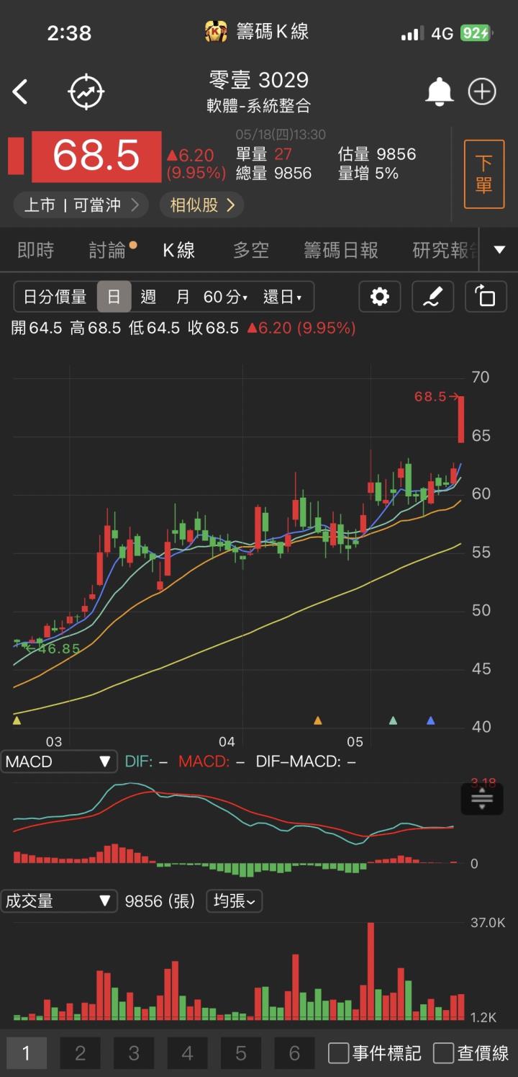Tap the 9856 (張) volume reading

coord(160,901)
